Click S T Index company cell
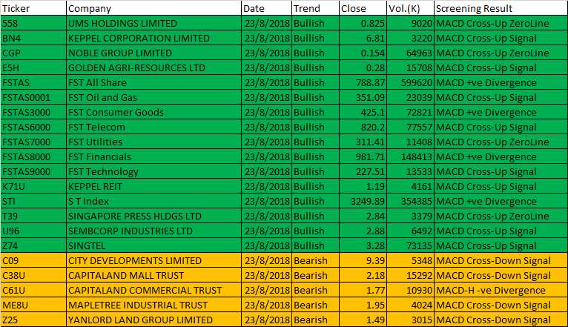 click(x=154, y=202)
